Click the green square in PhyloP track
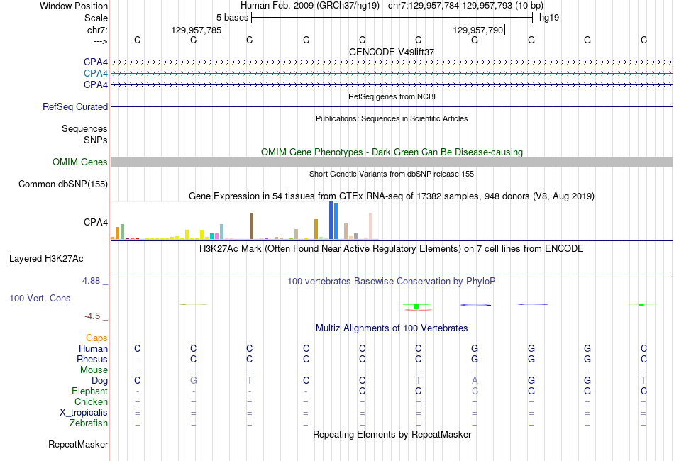The height and width of the screenshot is (461, 674). [x=416, y=306]
